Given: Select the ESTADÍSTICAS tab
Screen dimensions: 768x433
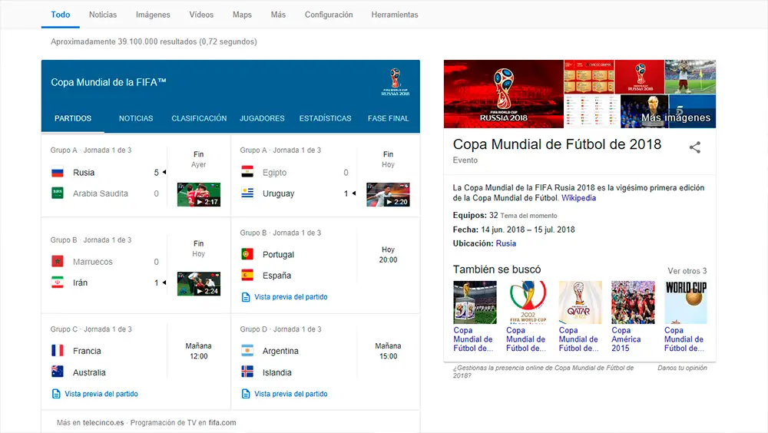Looking at the screenshot, I should click(x=325, y=118).
